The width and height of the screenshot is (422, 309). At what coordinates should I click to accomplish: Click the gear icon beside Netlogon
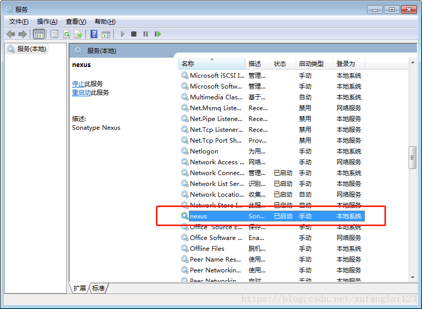point(184,151)
